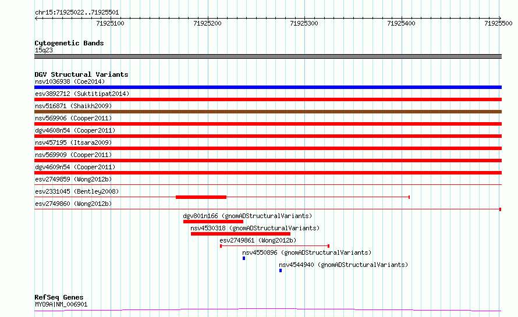This screenshot has width=518, height=317.
Task: Click the dgv4609n54 (Cooper2011) label
Action: point(75,167)
